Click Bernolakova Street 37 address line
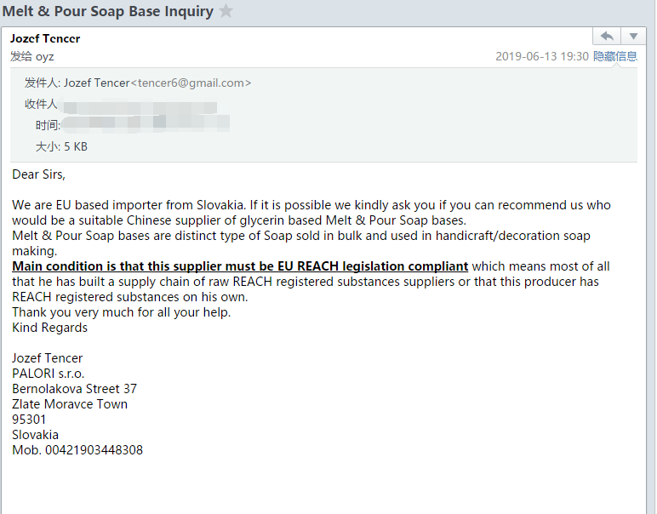 pyautogui.click(x=74, y=389)
